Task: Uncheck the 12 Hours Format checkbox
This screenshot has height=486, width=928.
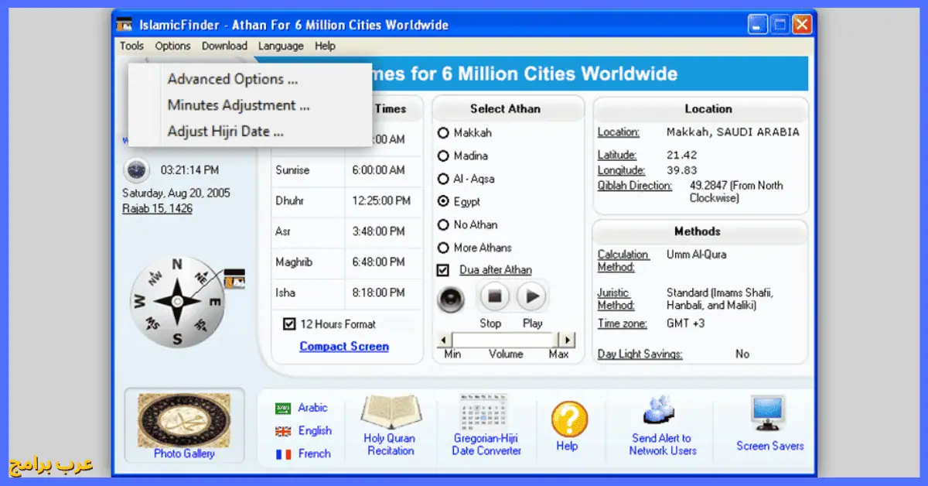Action: [x=289, y=324]
